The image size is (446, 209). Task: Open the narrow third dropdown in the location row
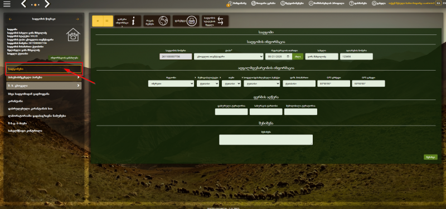[231, 83]
